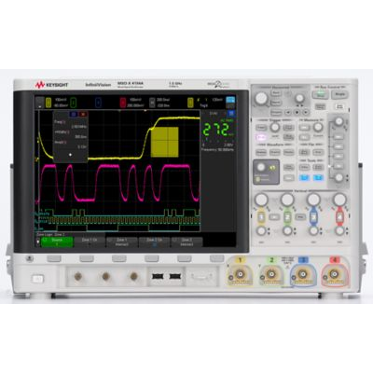Select the yellow zone box on the waveform

coord(165,142)
